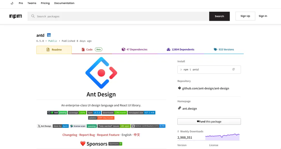Click the TypeScript TS badge icon
Screen dimensions: 281x149
pyautogui.click(x=49, y=35)
